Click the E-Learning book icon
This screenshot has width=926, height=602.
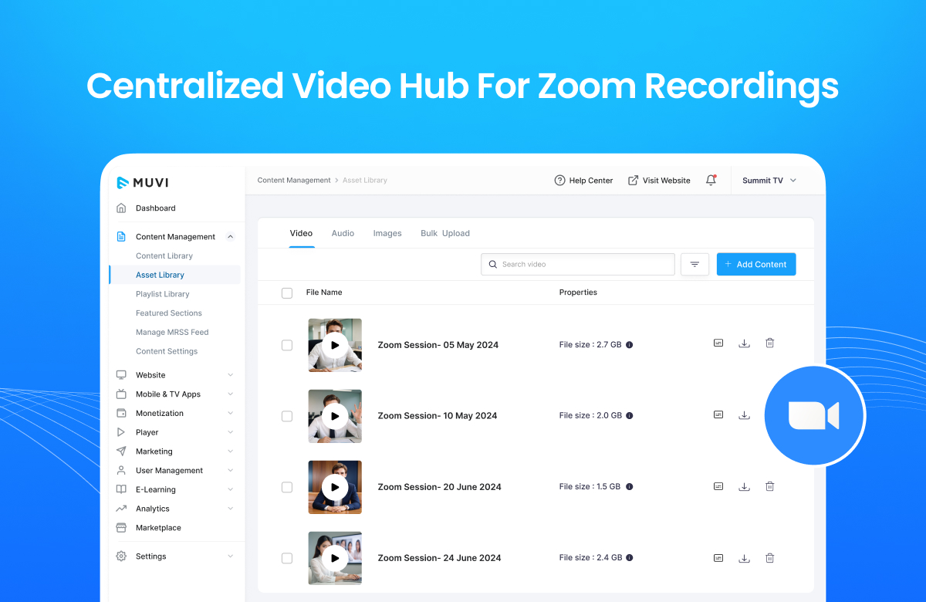[x=121, y=489]
